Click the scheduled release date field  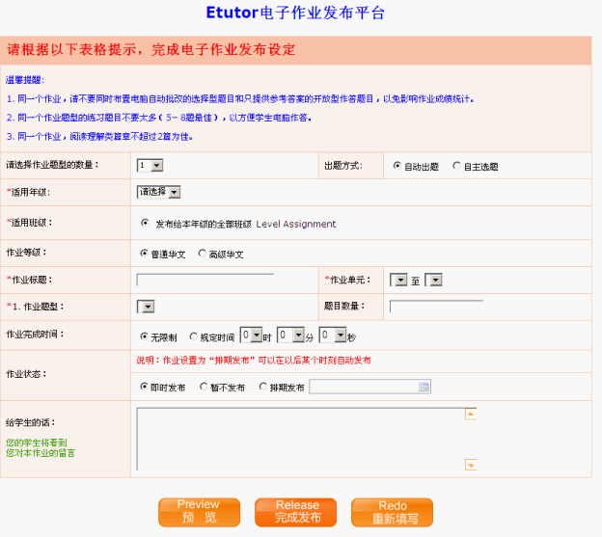click(x=369, y=387)
